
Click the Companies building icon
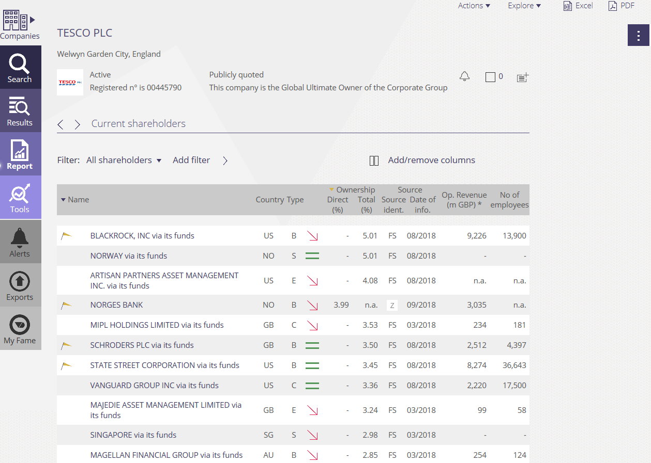click(x=16, y=21)
